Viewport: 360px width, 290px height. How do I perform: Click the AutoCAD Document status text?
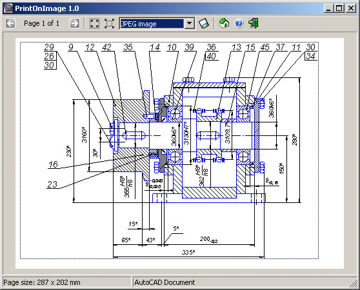coord(165,282)
